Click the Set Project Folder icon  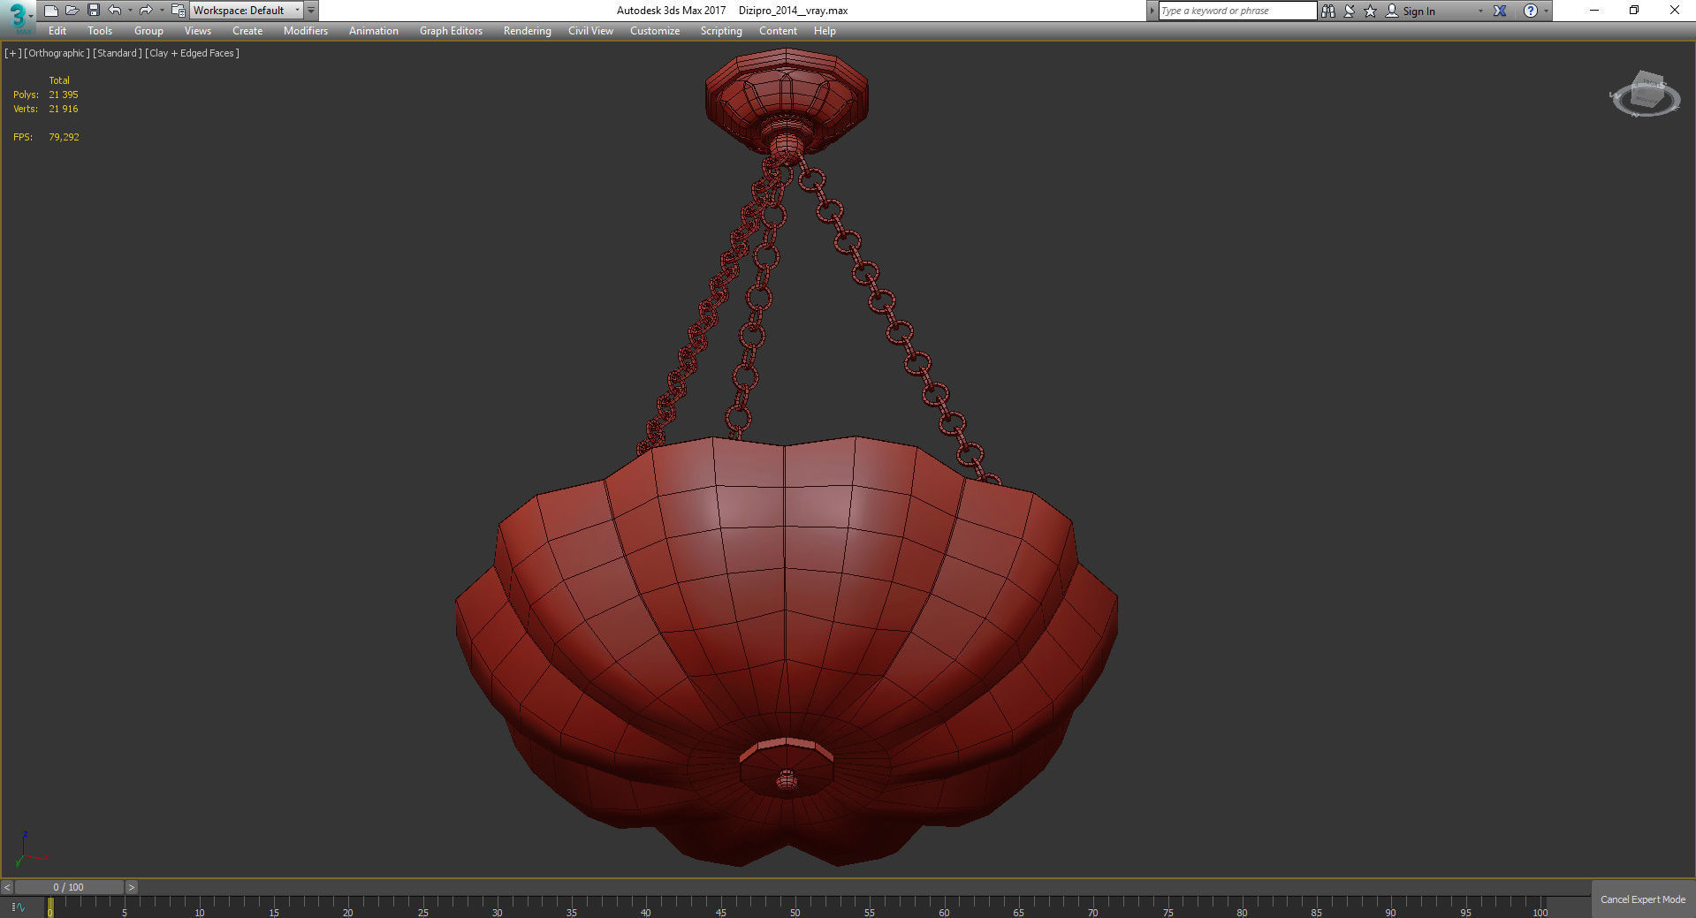point(178,11)
